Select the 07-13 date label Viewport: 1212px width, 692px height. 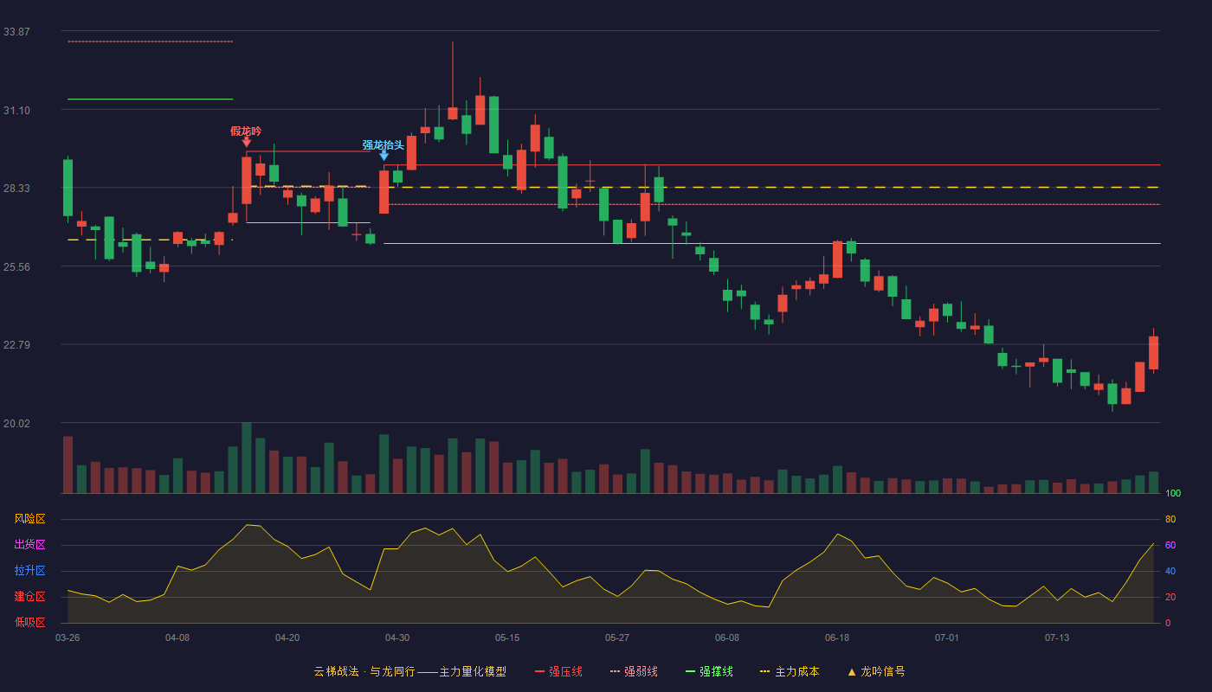1057,638
